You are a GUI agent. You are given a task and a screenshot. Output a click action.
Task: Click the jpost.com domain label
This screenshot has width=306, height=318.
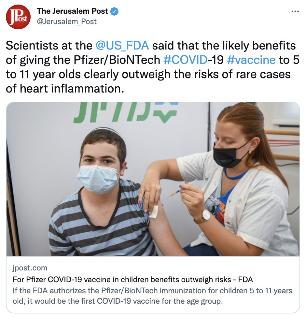[x=30, y=268]
